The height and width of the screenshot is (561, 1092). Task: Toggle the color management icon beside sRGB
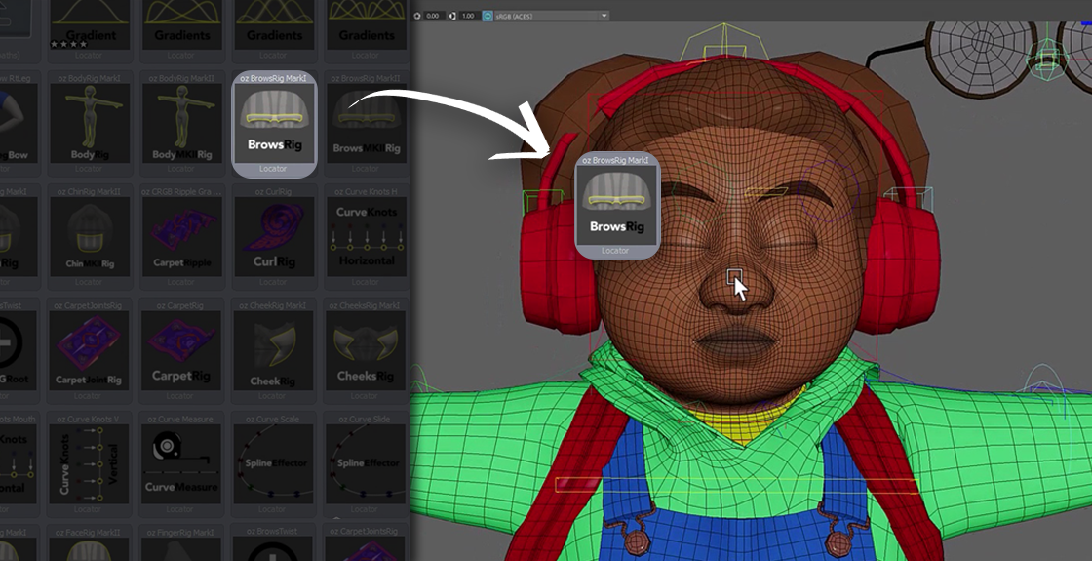(487, 15)
